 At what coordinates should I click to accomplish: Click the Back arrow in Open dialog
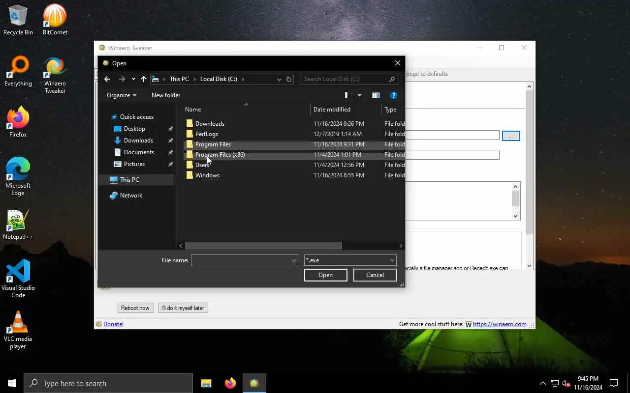coord(107,79)
